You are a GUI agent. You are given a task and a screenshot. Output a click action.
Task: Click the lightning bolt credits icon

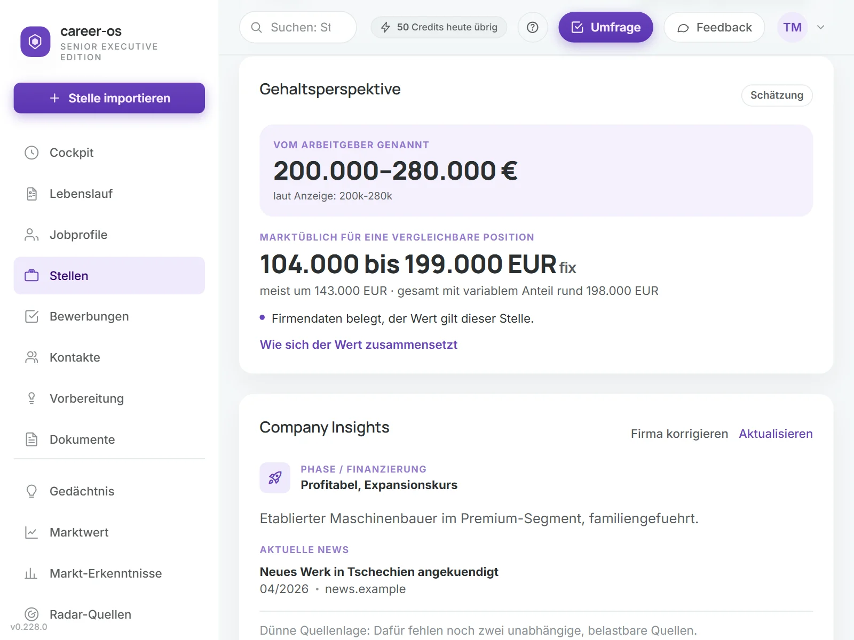coord(385,27)
